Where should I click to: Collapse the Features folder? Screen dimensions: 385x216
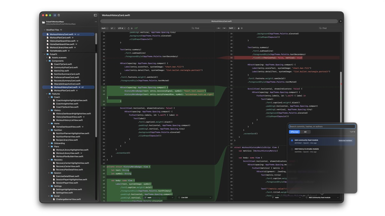(47, 94)
